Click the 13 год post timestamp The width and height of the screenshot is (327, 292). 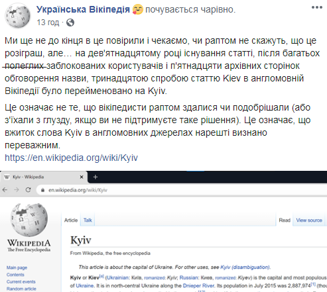click(x=48, y=23)
